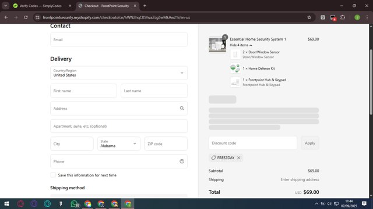Image resolution: width=373 pixels, height=209 pixels.
Task: Open the browser extensions puzzle icon
Action: (x=343, y=17)
